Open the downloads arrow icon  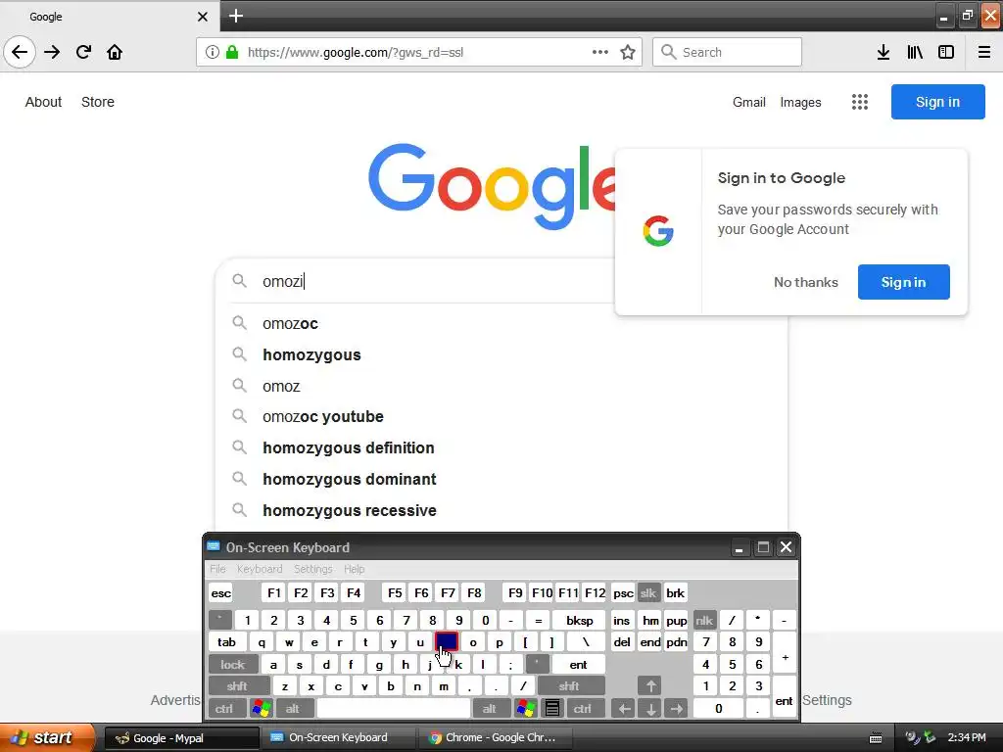point(884,52)
